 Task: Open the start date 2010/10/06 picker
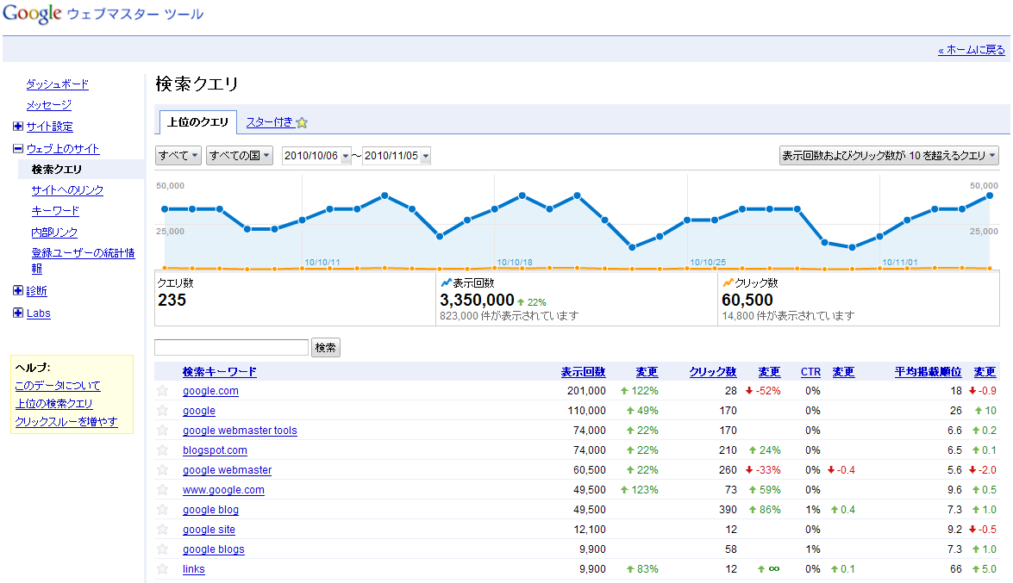click(x=316, y=156)
